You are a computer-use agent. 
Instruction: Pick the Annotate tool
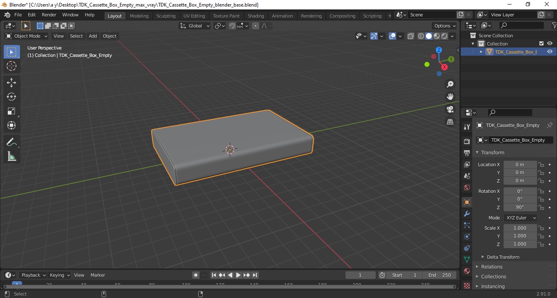pos(11,142)
